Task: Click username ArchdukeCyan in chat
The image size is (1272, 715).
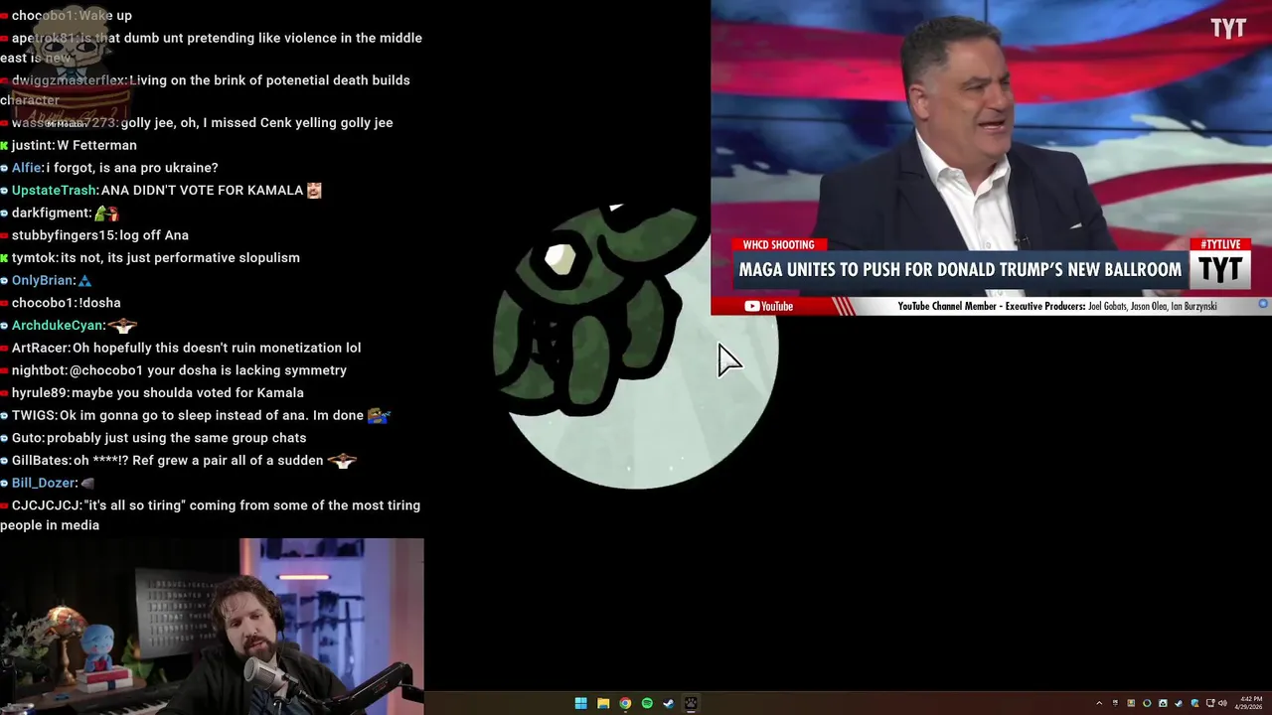Action: (x=58, y=325)
